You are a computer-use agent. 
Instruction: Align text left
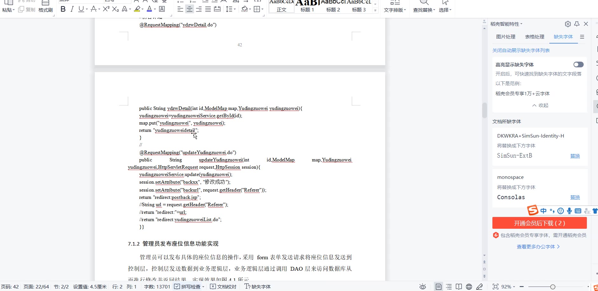180,9
